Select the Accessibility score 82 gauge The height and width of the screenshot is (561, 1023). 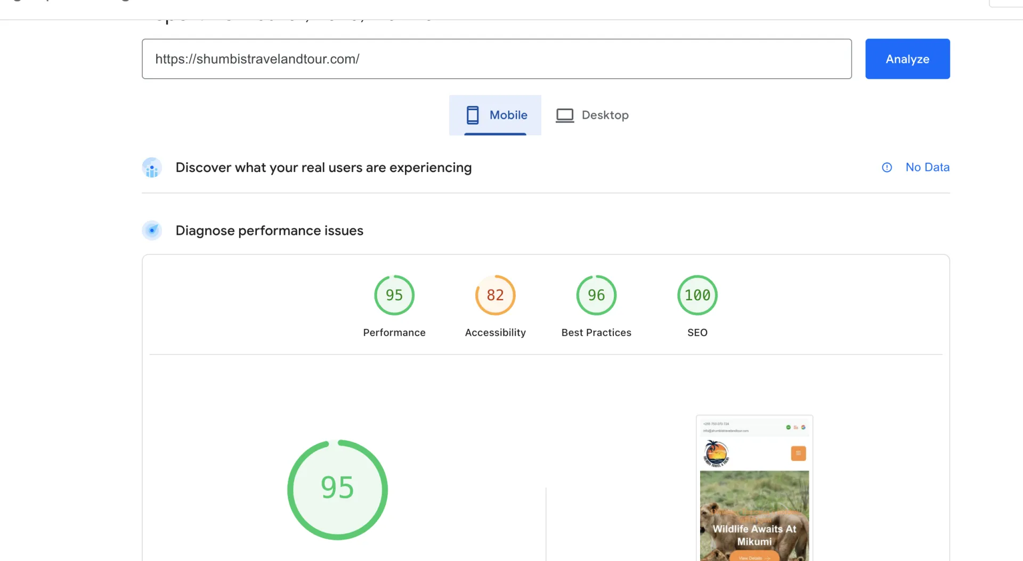(x=496, y=295)
